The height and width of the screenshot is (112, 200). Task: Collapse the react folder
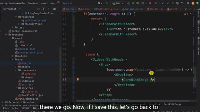9,38
